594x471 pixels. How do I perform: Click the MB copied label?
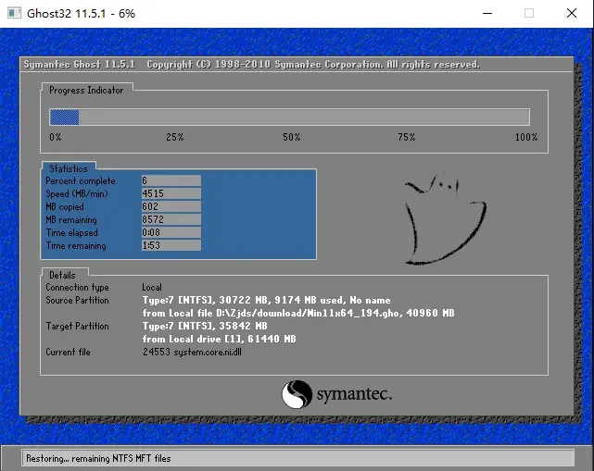(x=65, y=207)
